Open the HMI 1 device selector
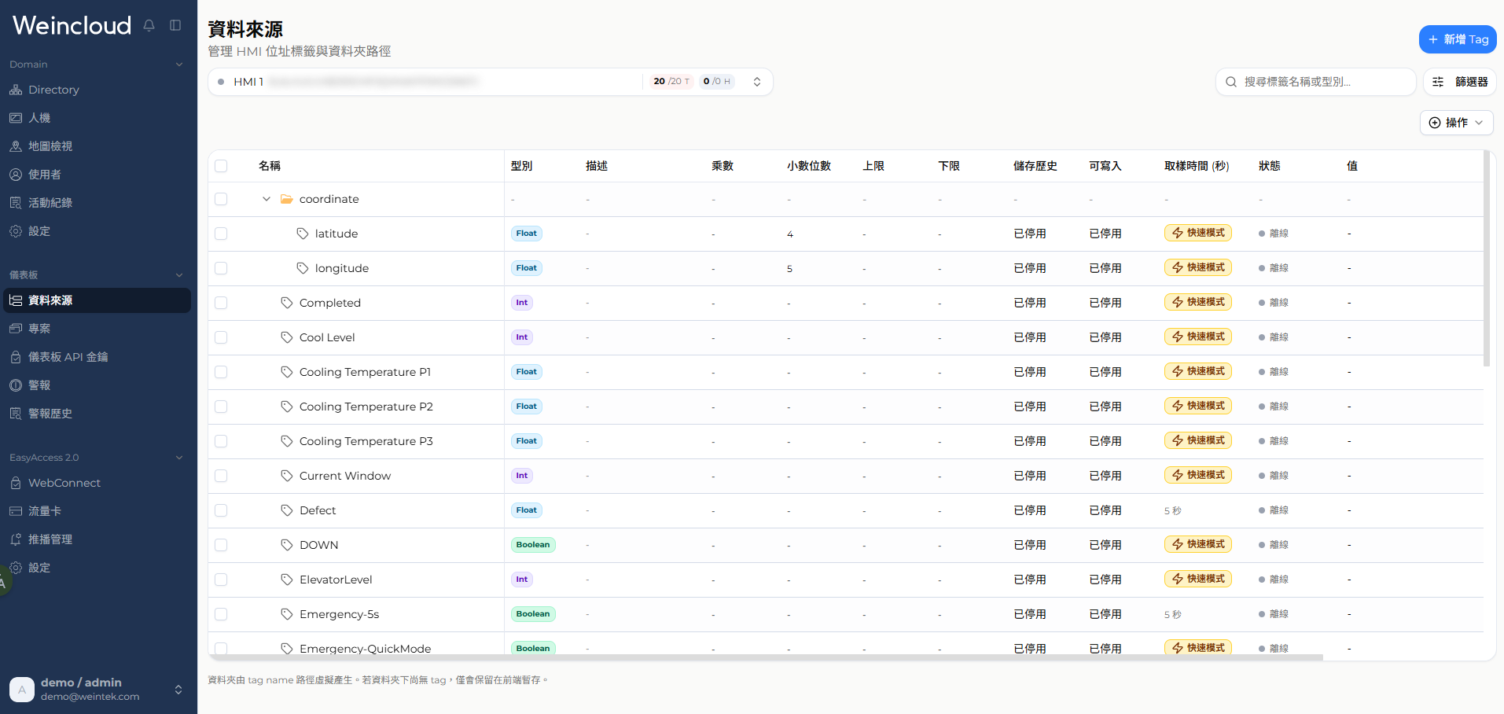Screen dimensions: 1504x714 coord(491,82)
